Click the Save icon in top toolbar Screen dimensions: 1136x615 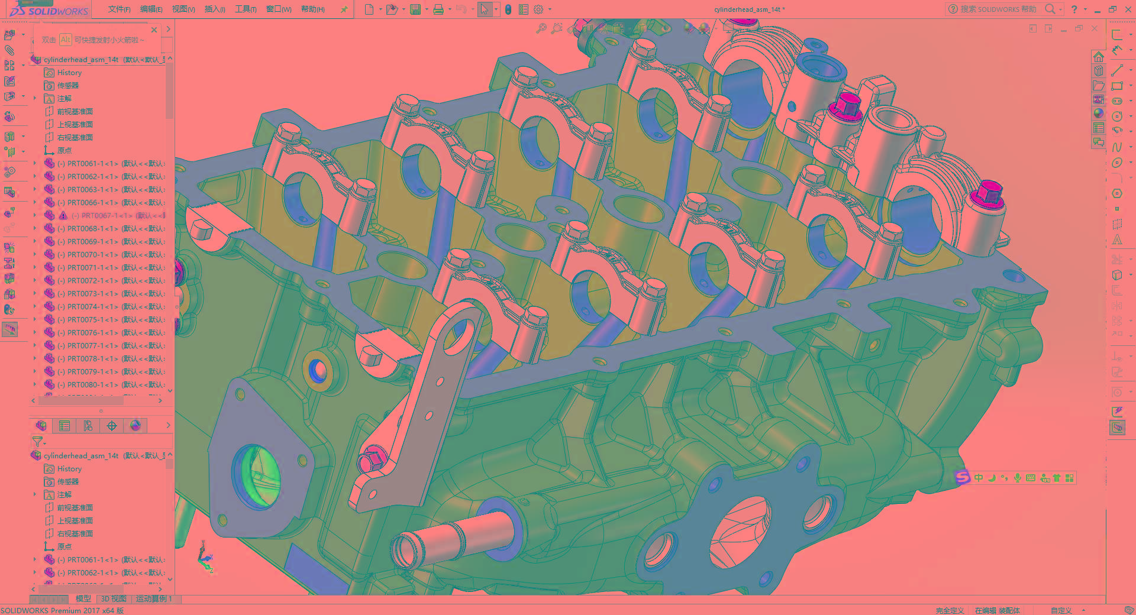coord(415,9)
